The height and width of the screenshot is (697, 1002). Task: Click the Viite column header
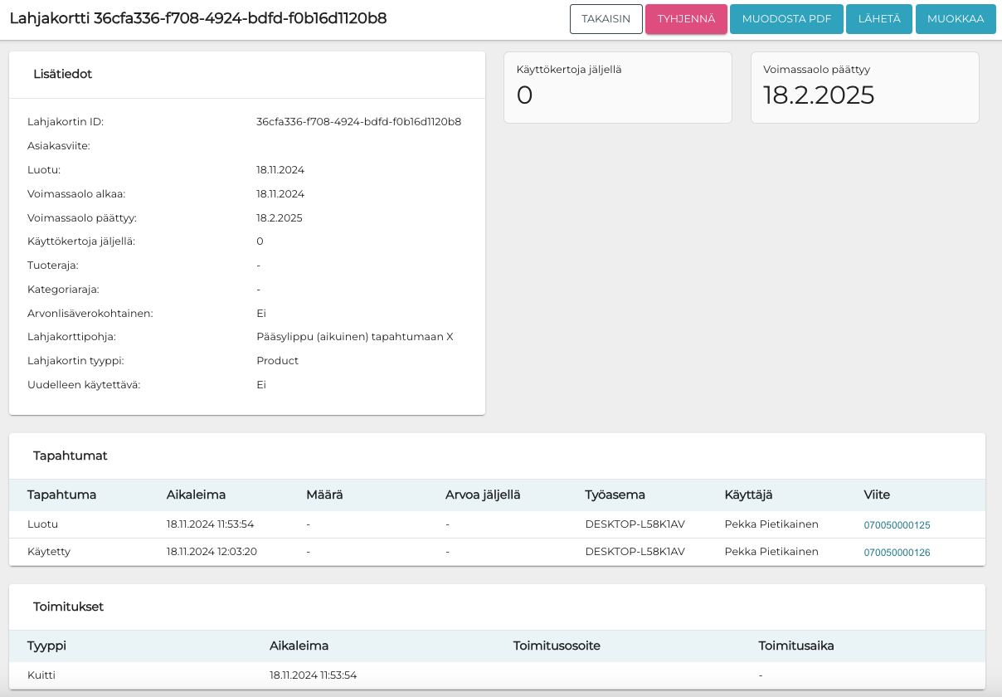pos(877,495)
